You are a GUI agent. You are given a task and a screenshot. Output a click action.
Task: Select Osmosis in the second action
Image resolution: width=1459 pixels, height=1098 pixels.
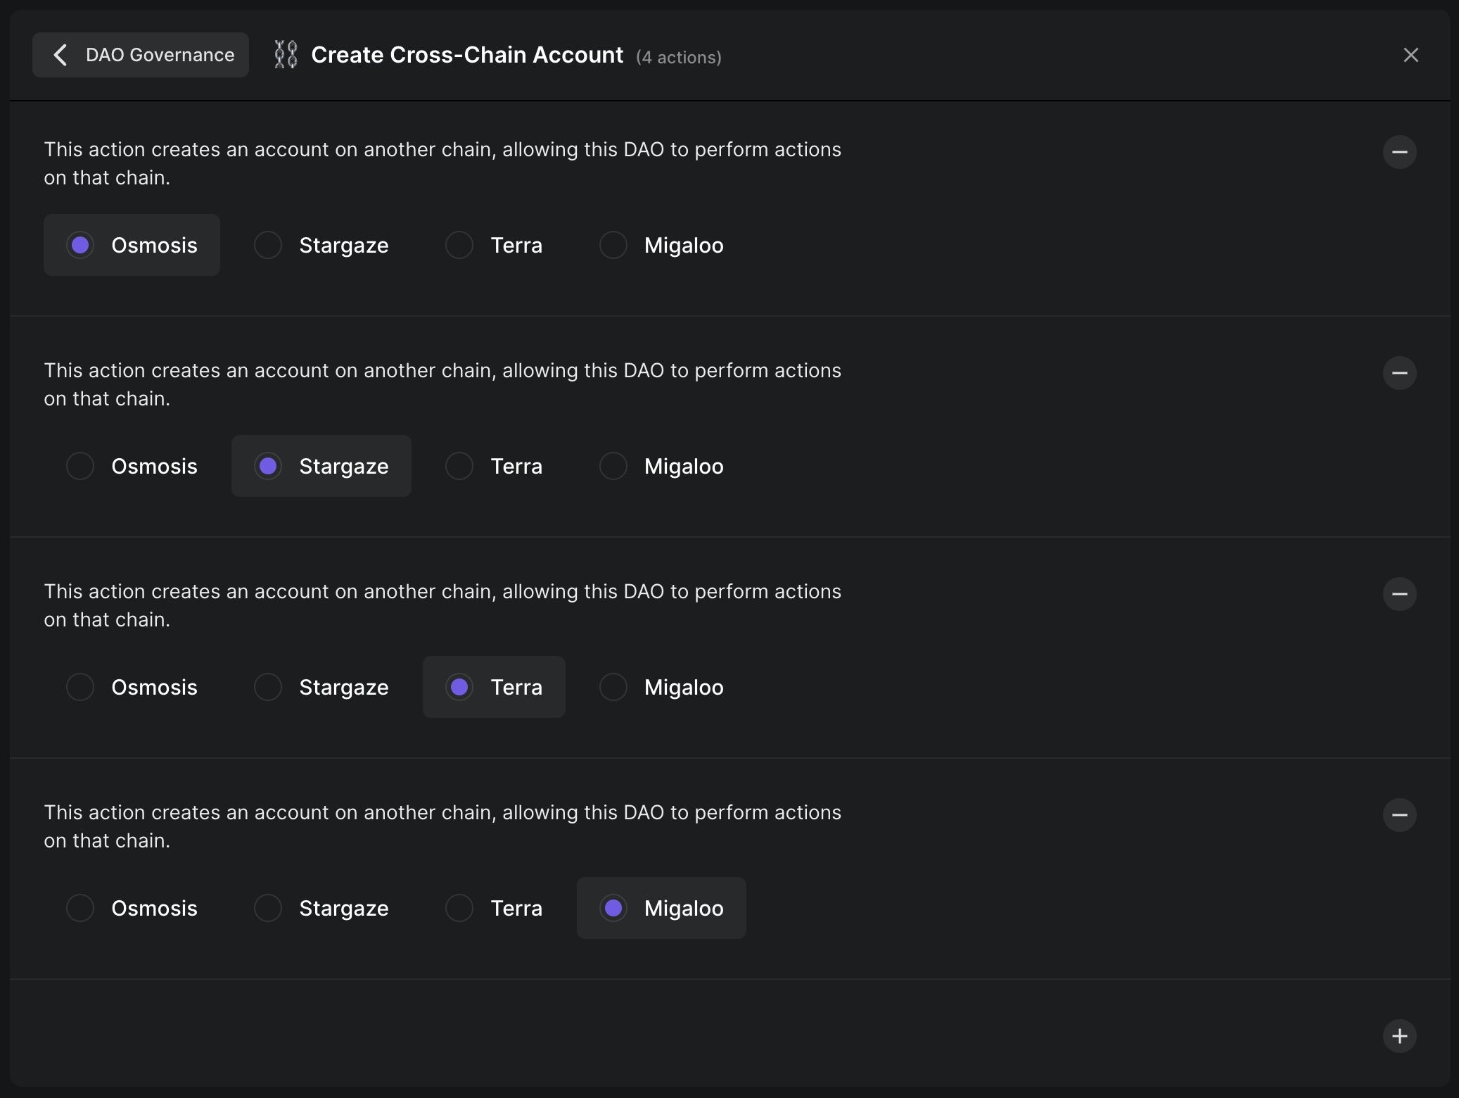coord(132,467)
